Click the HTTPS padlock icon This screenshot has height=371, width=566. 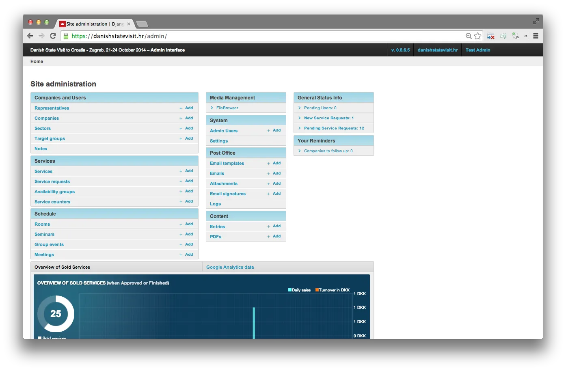click(x=66, y=36)
